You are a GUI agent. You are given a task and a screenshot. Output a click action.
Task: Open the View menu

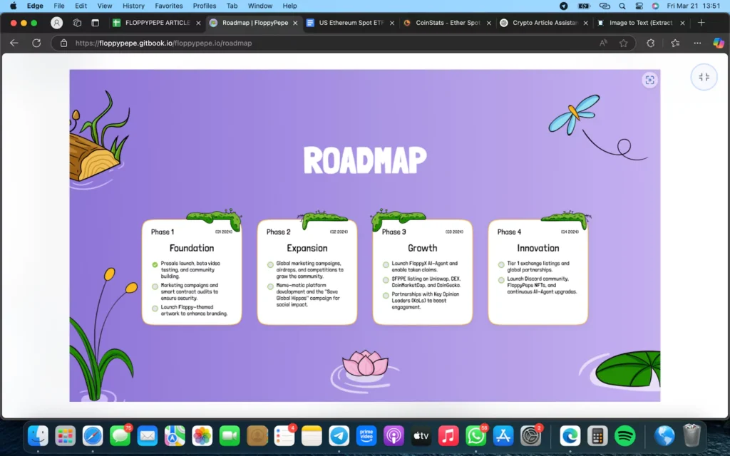click(104, 6)
